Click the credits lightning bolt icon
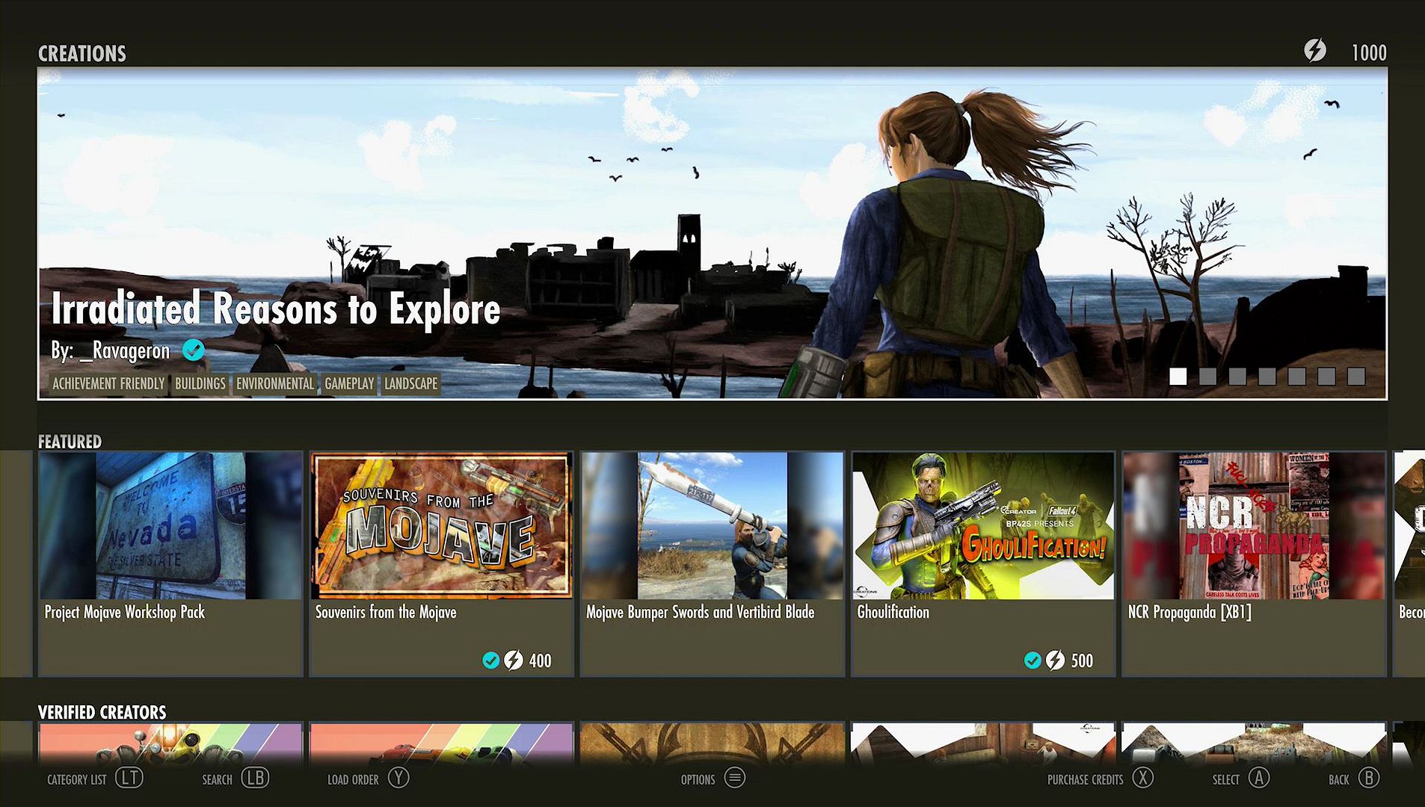 (1315, 51)
